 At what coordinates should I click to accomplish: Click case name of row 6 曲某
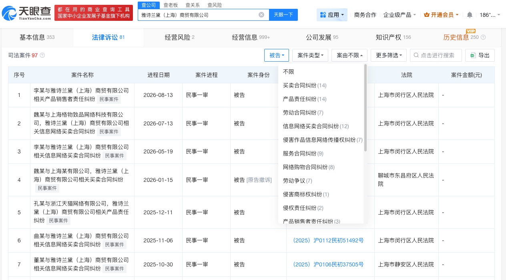pos(81,240)
